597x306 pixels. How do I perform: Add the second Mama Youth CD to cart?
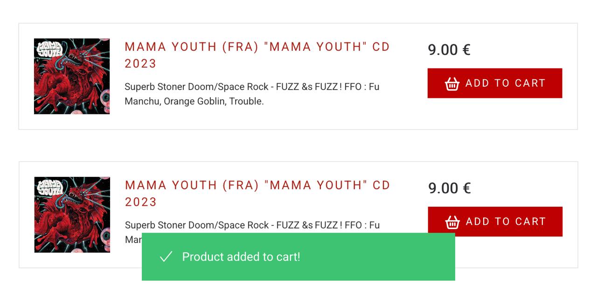(495, 222)
